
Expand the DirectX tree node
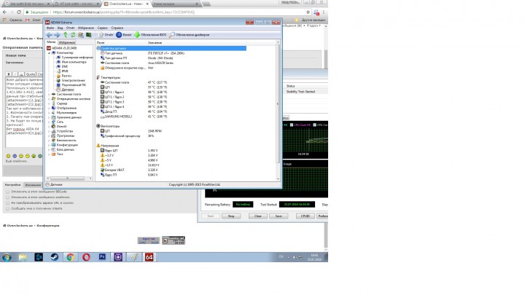(49, 127)
